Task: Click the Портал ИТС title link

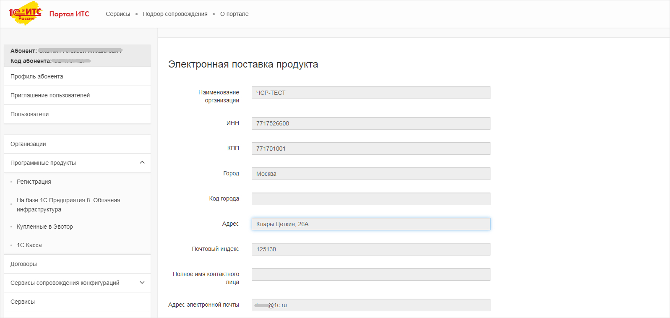Action: point(69,14)
